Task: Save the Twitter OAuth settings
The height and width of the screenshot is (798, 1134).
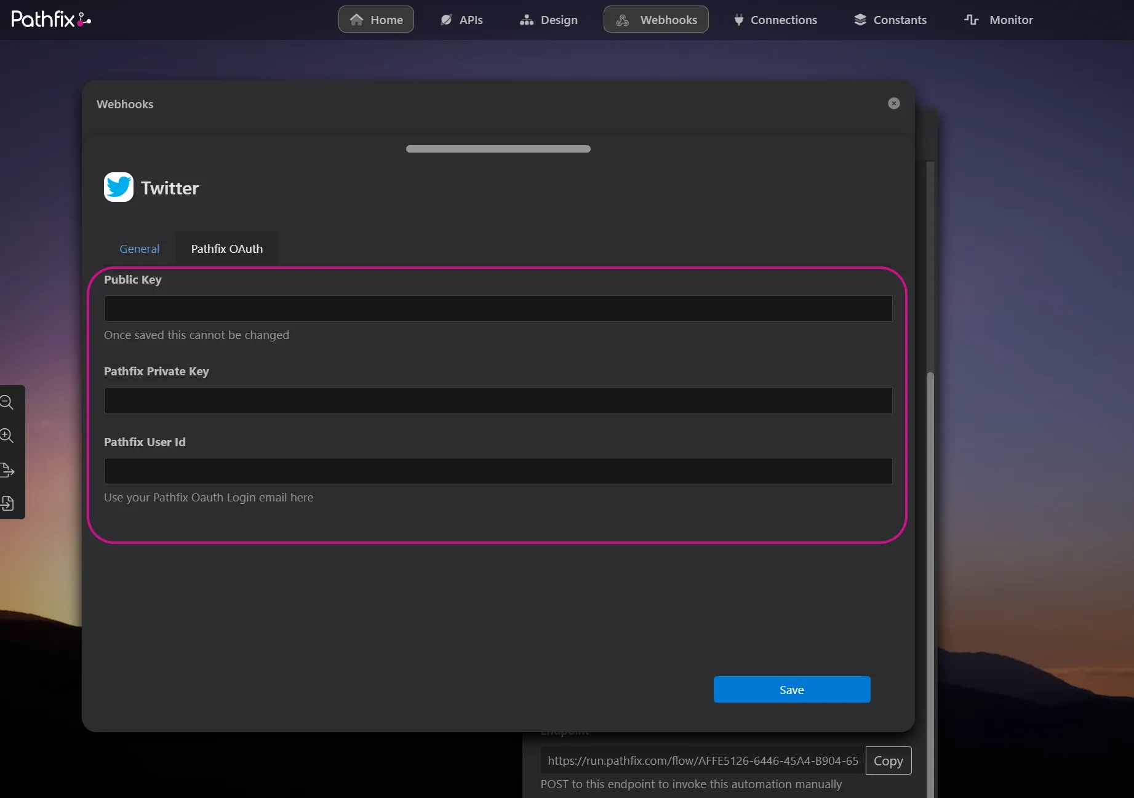Action: pos(792,690)
